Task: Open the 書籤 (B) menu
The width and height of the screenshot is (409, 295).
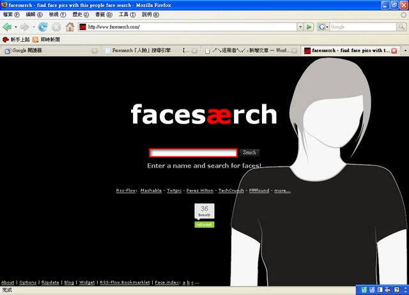Action: 104,15
